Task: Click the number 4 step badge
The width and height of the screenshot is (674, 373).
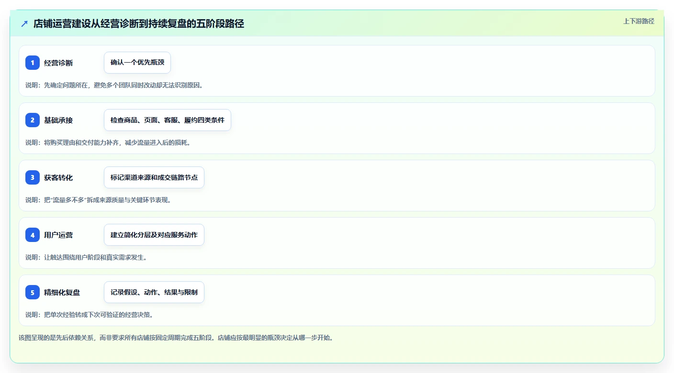Action: click(x=33, y=235)
